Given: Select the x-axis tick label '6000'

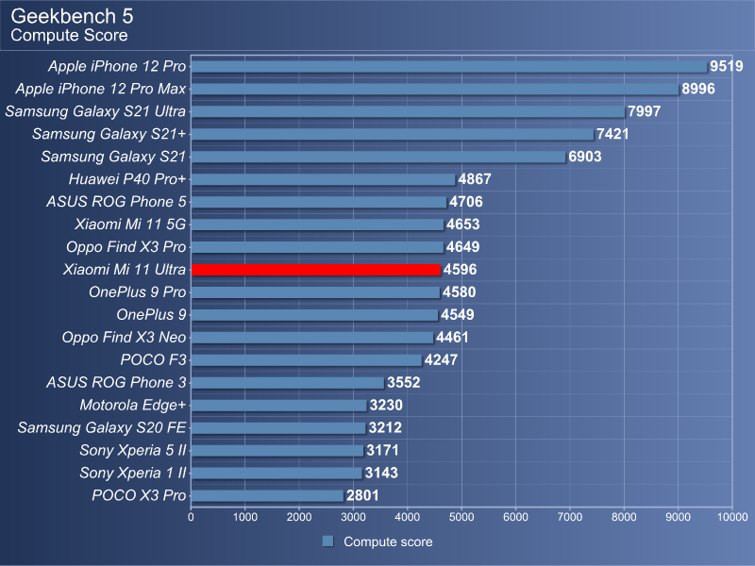Looking at the screenshot, I should point(515,517).
